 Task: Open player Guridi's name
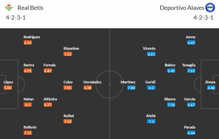(151, 82)
